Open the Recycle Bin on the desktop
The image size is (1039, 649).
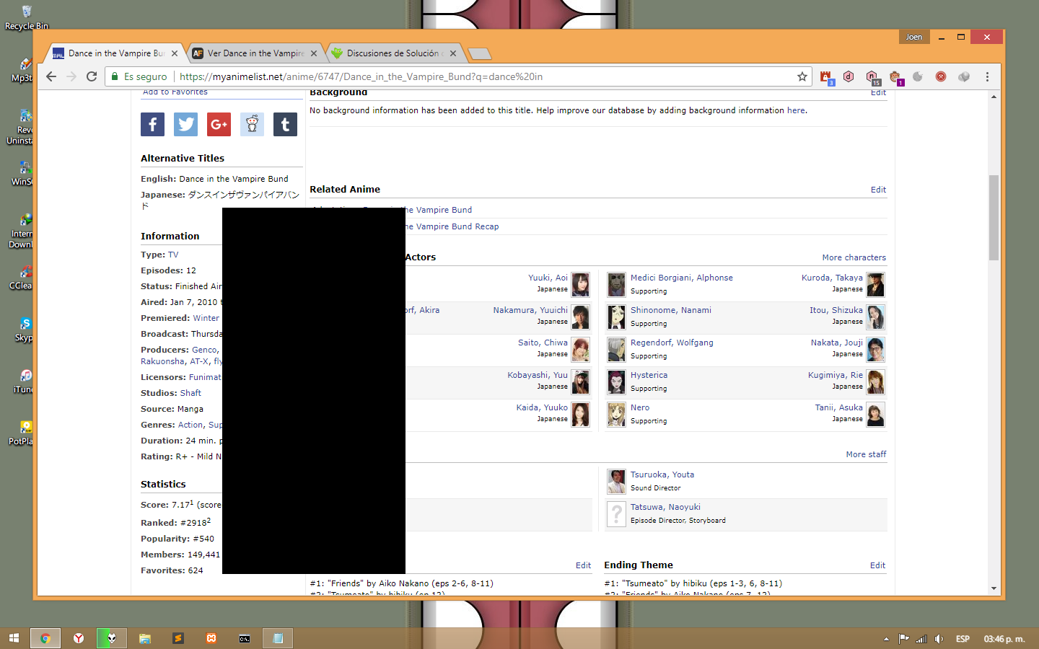27,18
